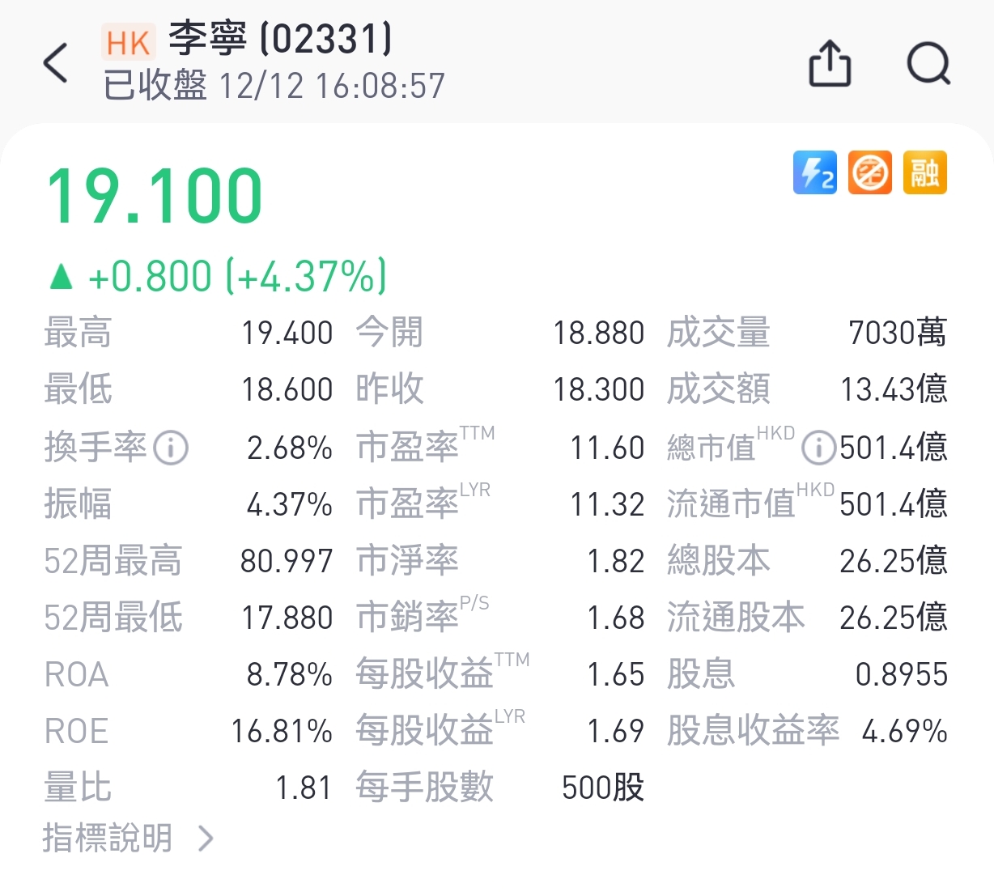Tap the ROE value 16.81%
The height and width of the screenshot is (892, 994).
click(x=282, y=731)
